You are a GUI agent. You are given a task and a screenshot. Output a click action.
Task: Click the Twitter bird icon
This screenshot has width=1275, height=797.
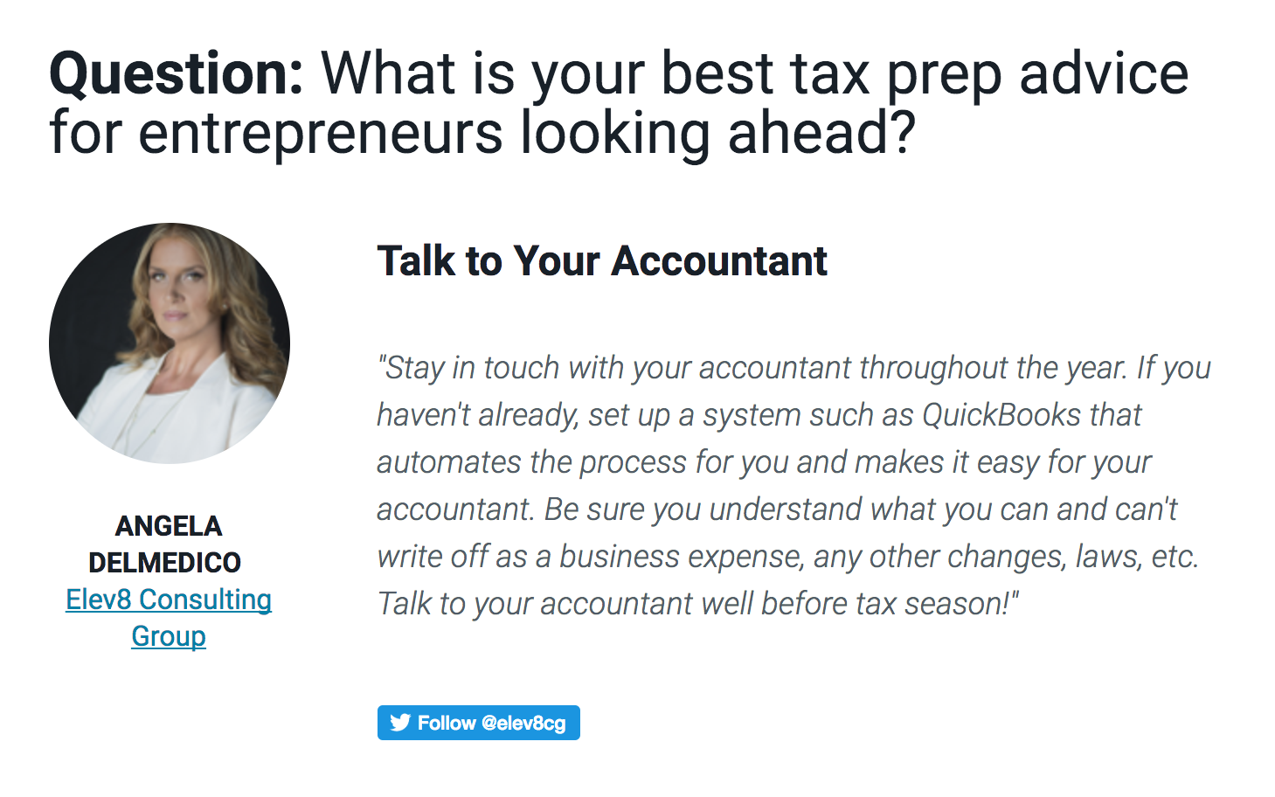pyautogui.click(x=400, y=723)
